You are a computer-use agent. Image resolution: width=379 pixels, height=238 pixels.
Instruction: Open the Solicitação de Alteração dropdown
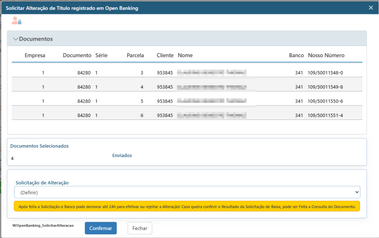(x=187, y=192)
